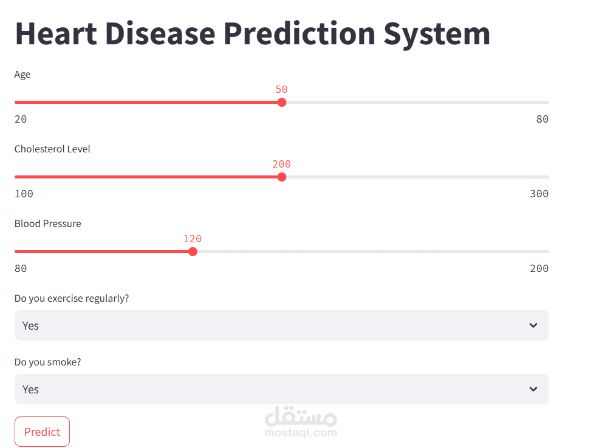Click the smoke dropdown chevron icon
The width and height of the screenshot is (602, 448).
(x=533, y=389)
